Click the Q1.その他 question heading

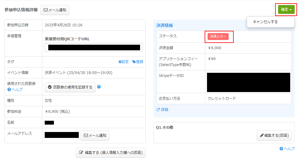pos(164,127)
